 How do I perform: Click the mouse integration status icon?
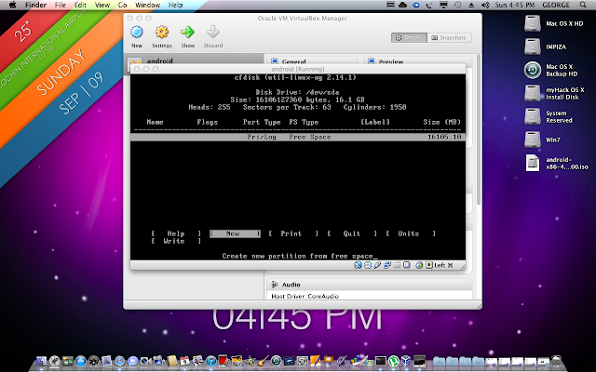pos(419,265)
